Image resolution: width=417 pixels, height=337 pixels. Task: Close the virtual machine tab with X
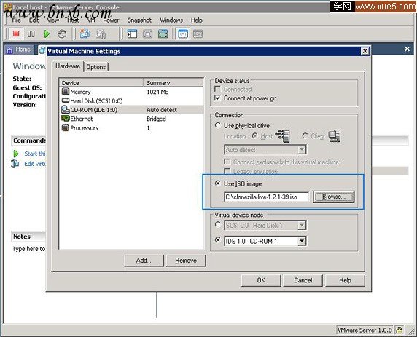408,49
